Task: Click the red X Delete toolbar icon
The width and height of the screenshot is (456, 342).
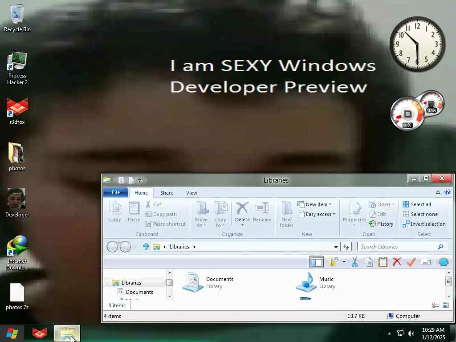Action: [x=397, y=262]
